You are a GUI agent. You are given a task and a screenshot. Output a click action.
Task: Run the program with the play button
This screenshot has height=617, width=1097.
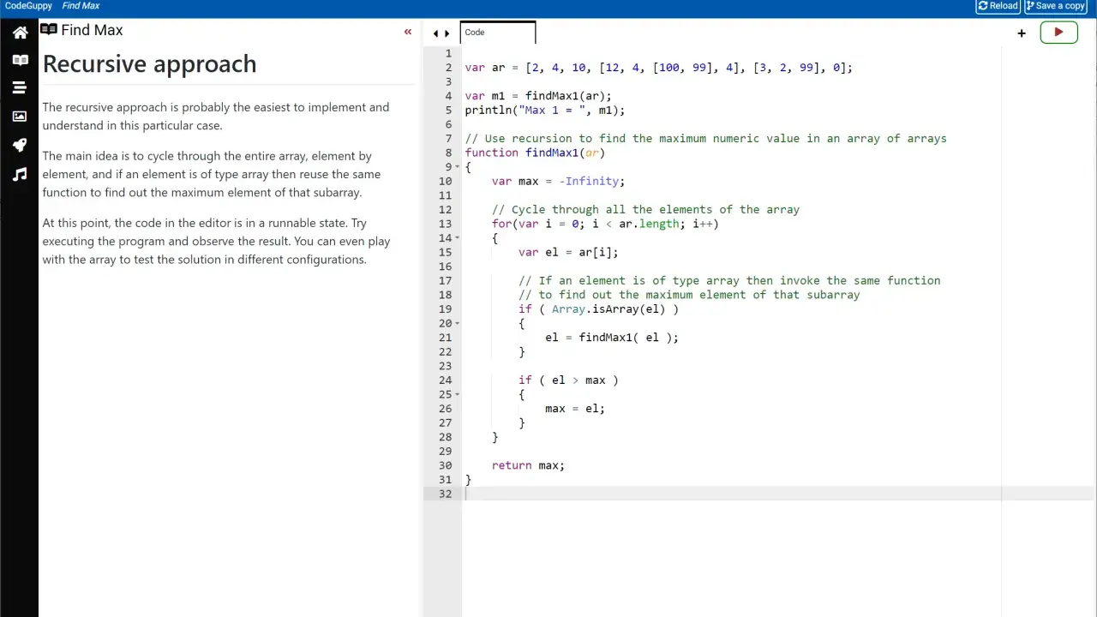tap(1058, 33)
